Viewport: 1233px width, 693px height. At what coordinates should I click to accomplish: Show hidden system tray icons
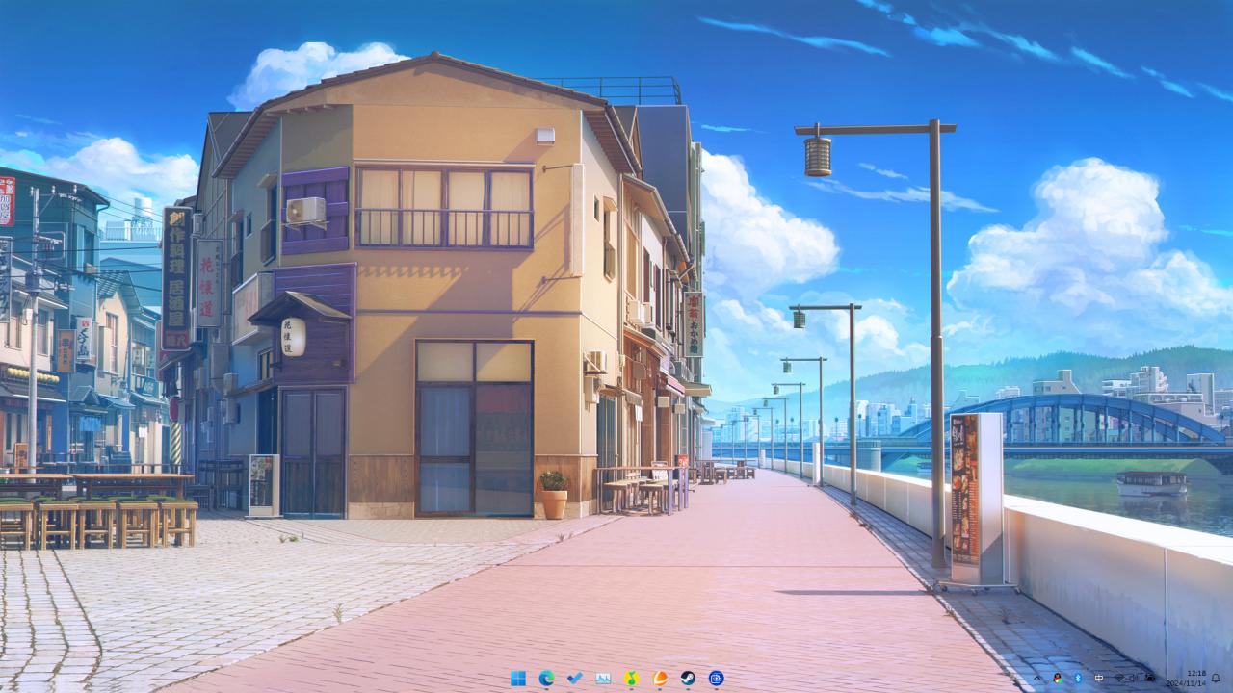click(x=1037, y=679)
